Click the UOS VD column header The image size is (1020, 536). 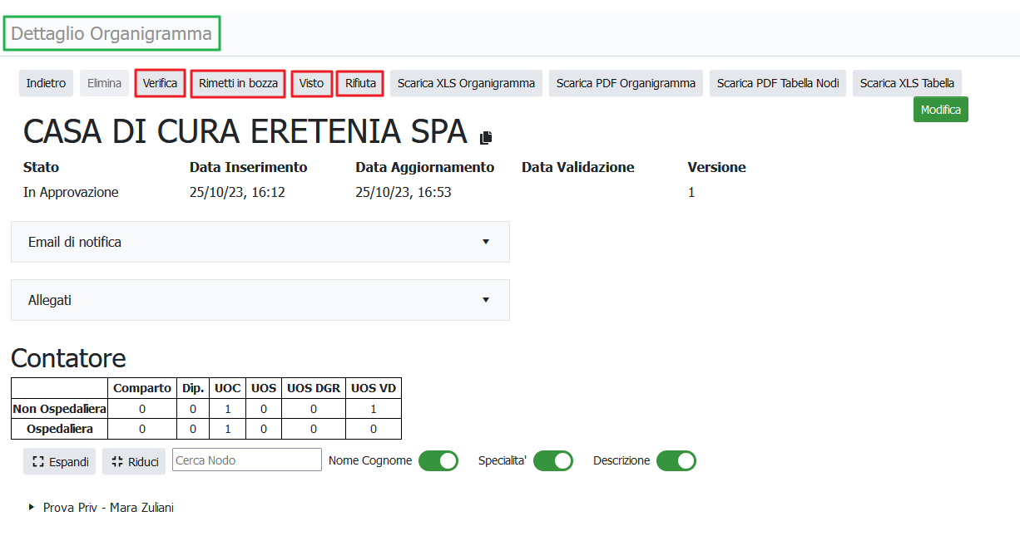[x=374, y=388]
